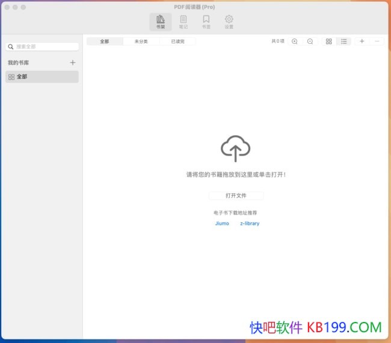
Task: Select 全部 in the library sidebar
Action: (42, 77)
